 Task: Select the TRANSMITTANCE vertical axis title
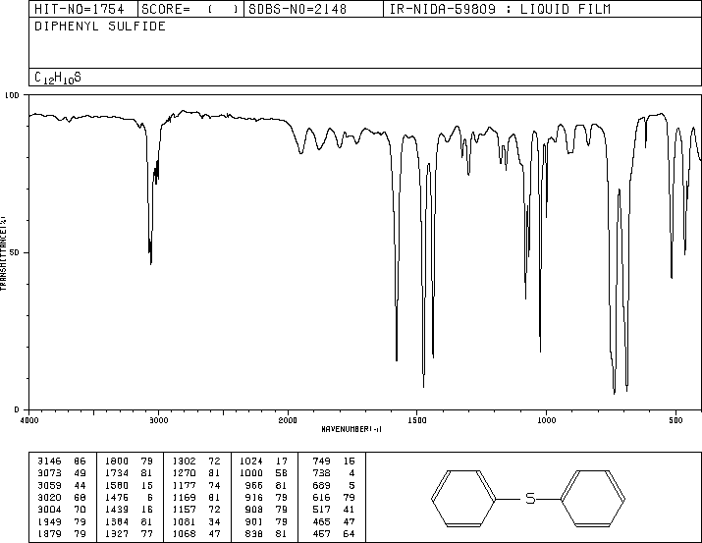3,253
